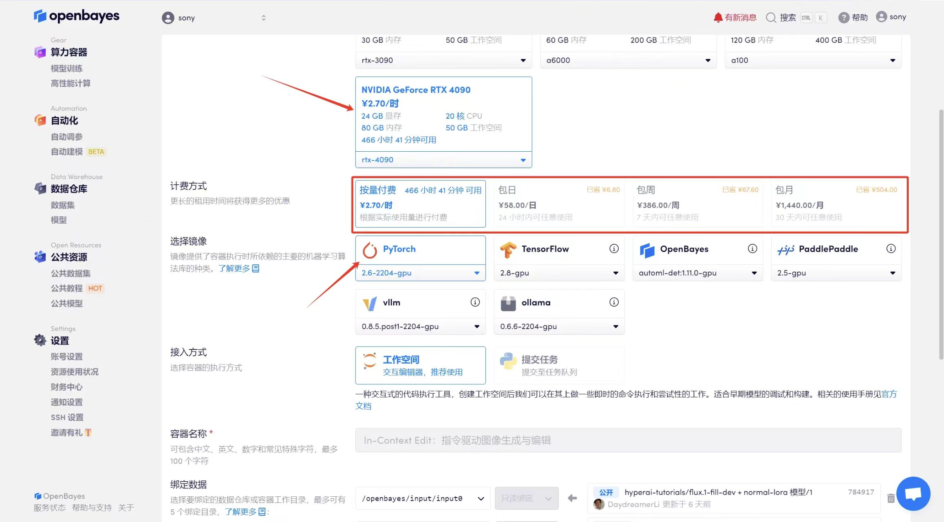Open the chat support bubble icon

[913, 494]
